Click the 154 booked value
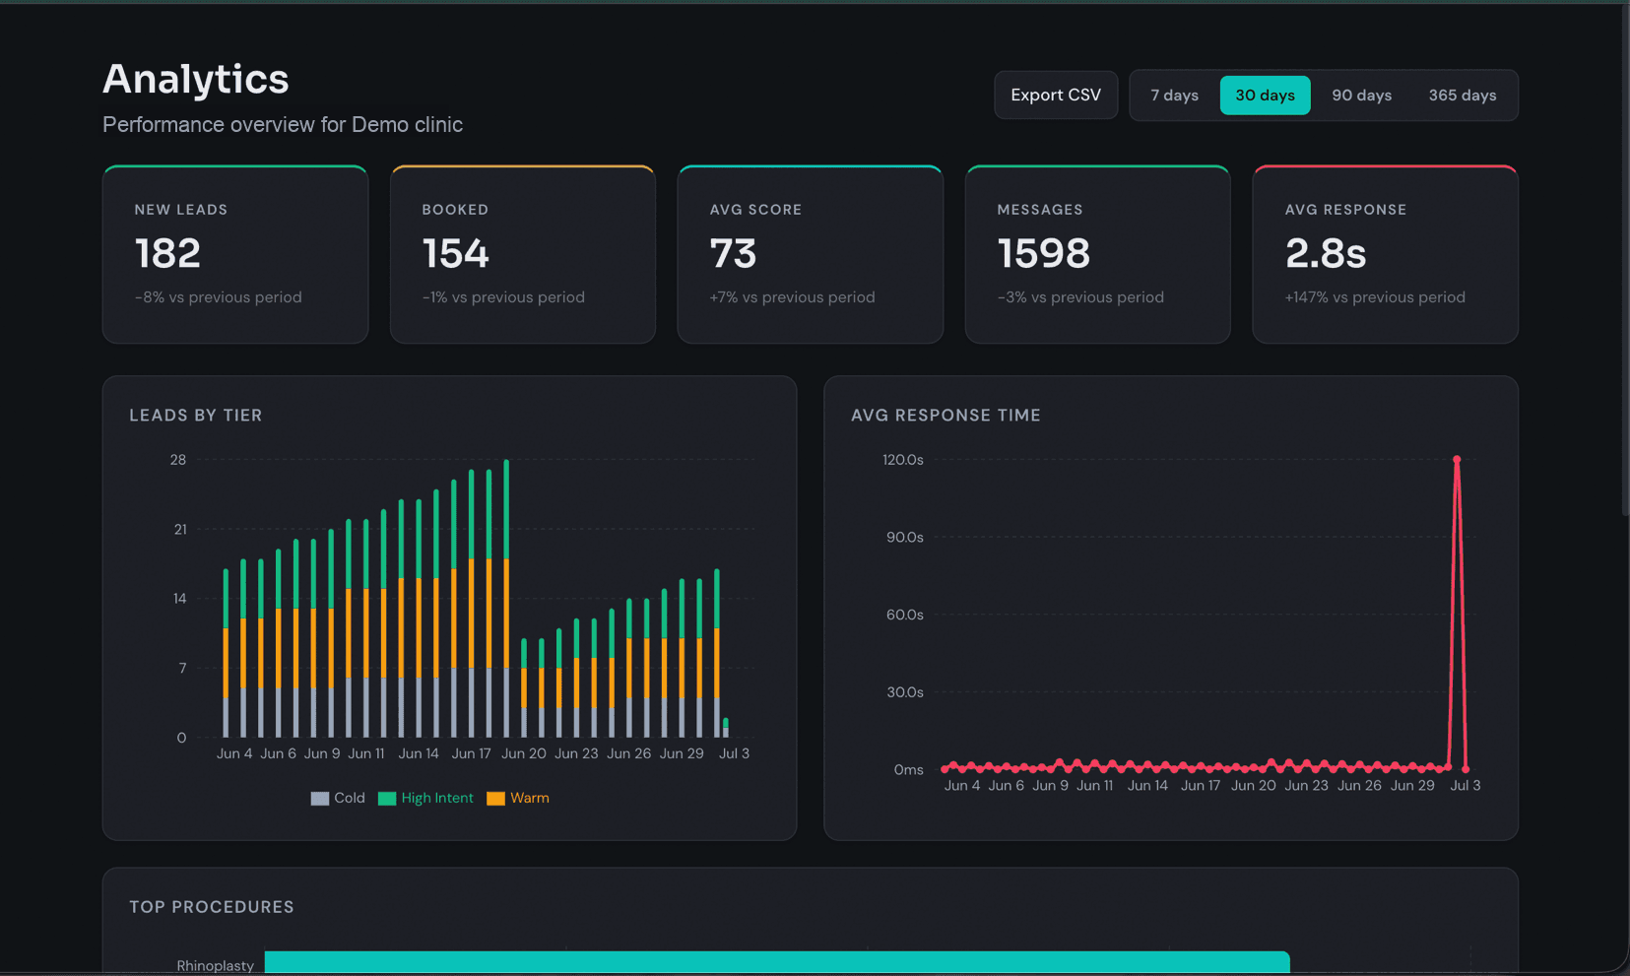 456,254
